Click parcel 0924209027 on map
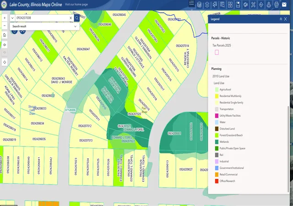Image resolution: width=293 pixels, height=206 pixels. pyautogui.click(x=186, y=169)
